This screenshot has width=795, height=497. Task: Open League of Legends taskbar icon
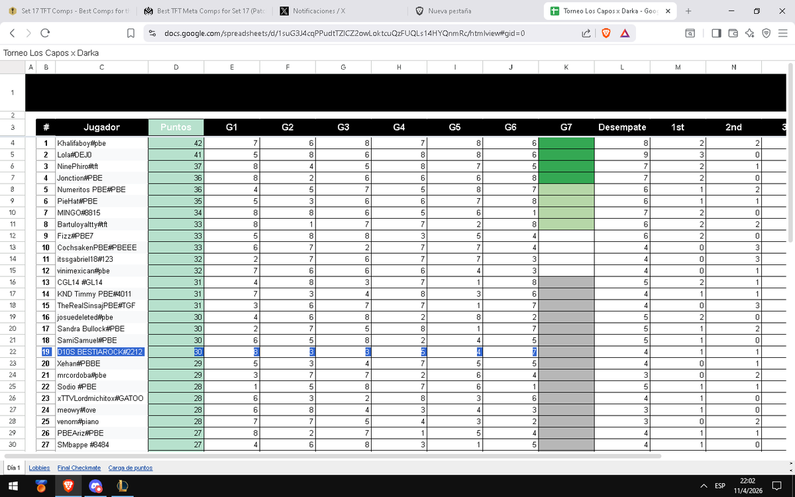[123, 486]
